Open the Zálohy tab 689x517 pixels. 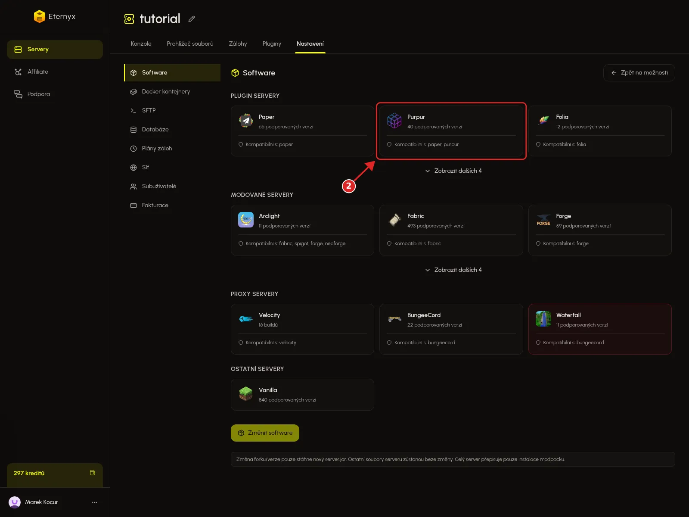[x=238, y=44]
